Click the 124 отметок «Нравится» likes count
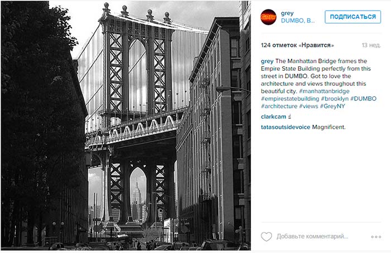Screen dimensions: 391x253 click(297, 45)
